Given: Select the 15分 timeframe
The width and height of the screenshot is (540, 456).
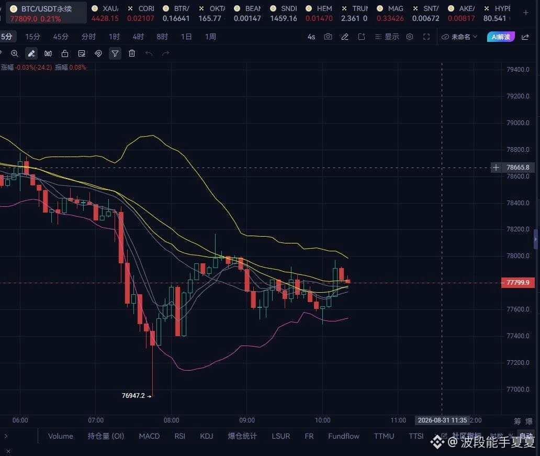Looking at the screenshot, I should 33,37.
